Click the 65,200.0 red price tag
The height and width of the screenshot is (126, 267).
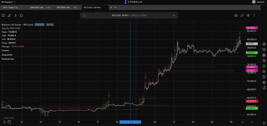(252, 101)
